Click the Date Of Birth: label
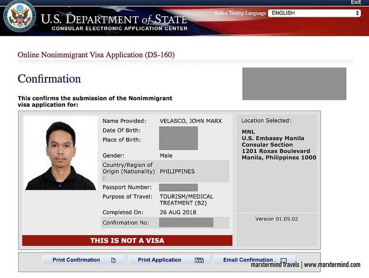The width and height of the screenshot is (369, 278). click(122, 130)
